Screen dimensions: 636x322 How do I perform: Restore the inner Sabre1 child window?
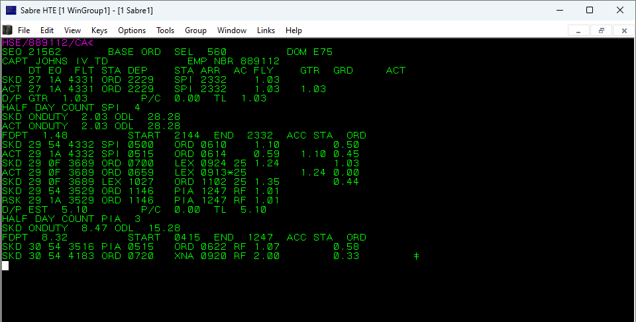point(601,30)
